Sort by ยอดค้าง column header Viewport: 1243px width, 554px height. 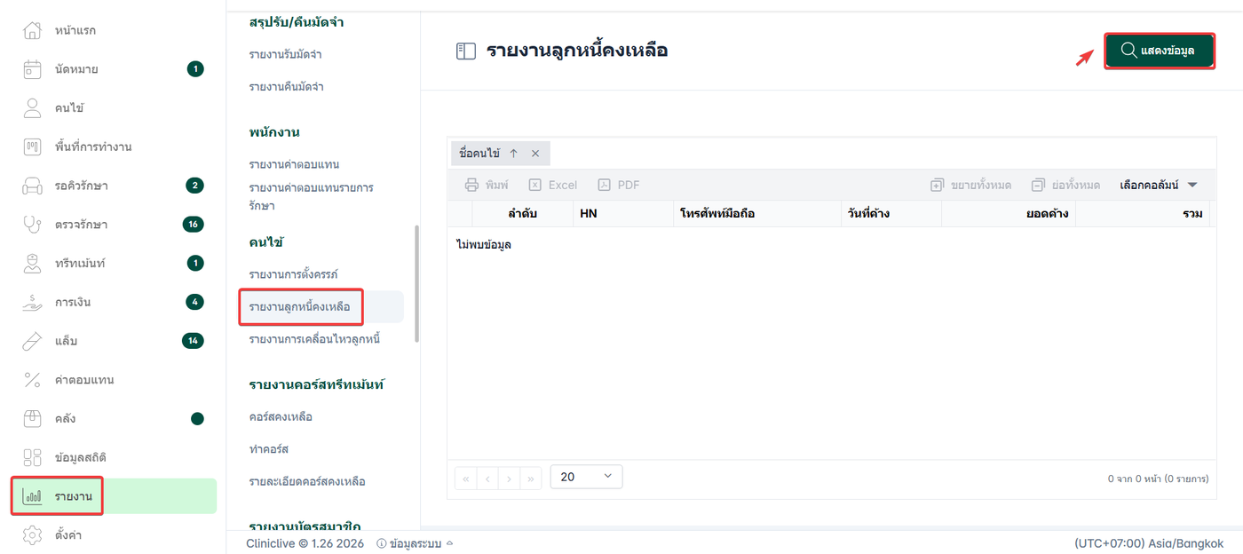1009,214
